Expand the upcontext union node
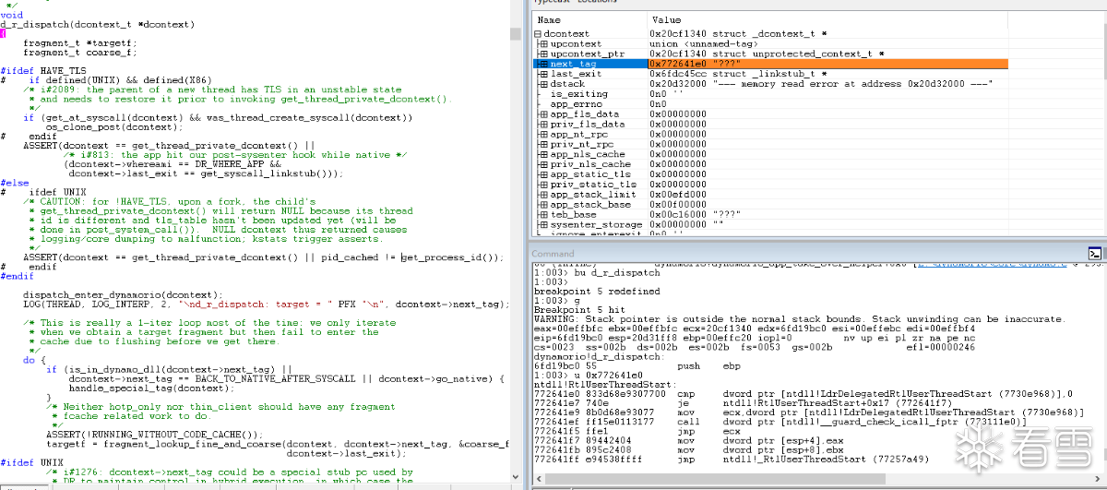1107x490 pixels. point(544,44)
